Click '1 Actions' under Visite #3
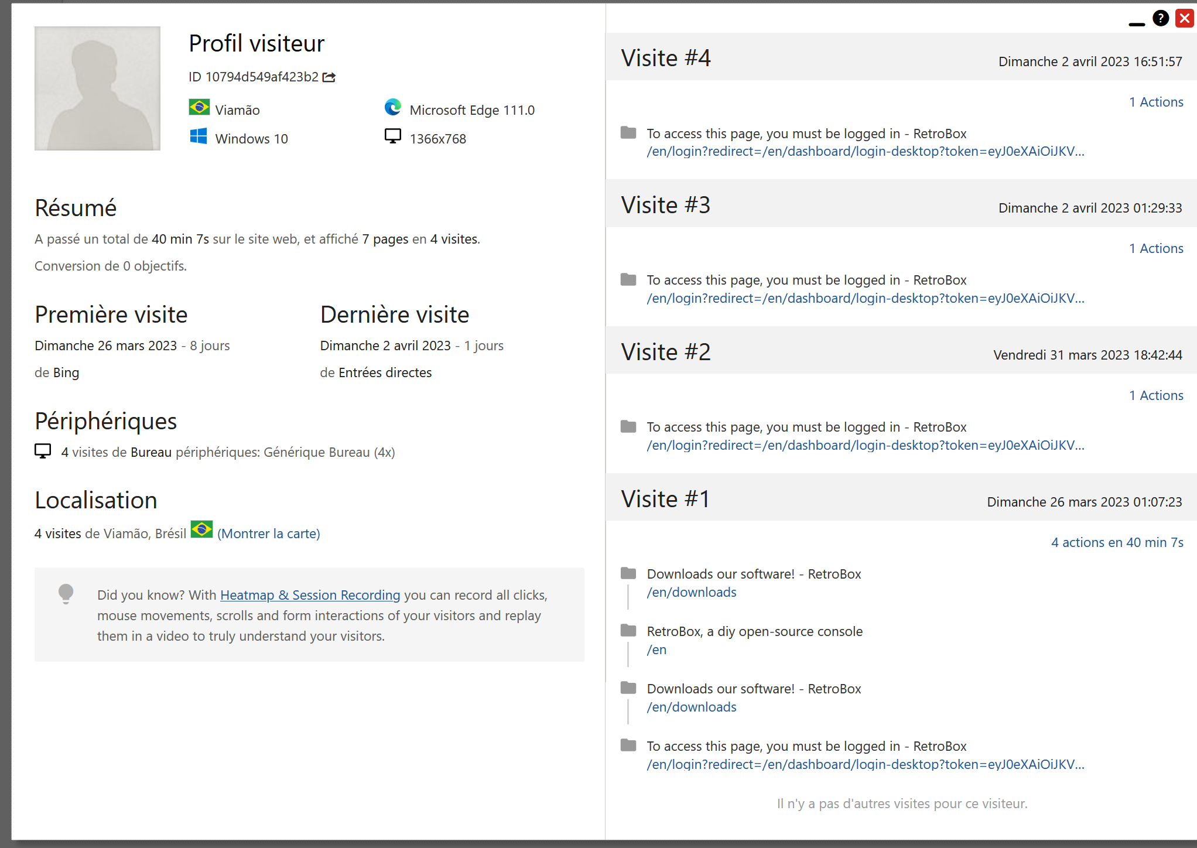The width and height of the screenshot is (1197, 848). point(1156,248)
